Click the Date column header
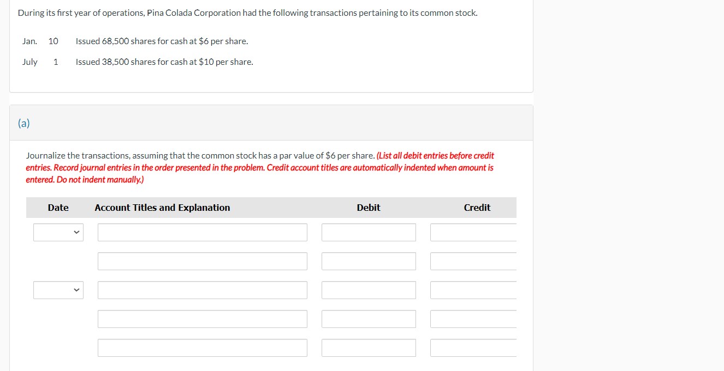This screenshot has height=371, width=724. pyautogui.click(x=58, y=208)
